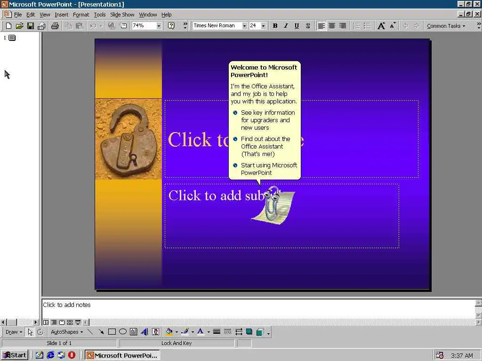482x361 pixels.
Task: Click the 'Click to add notes' pane
Action: pyautogui.click(x=259, y=309)
